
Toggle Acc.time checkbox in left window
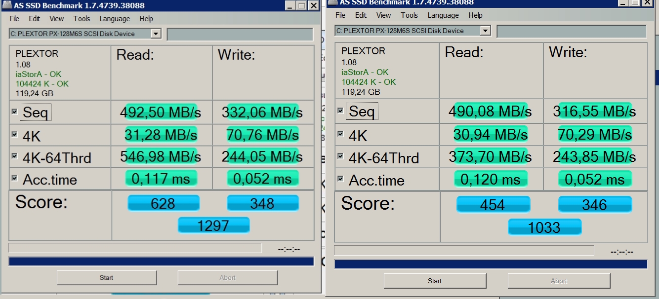coord(14,178)
